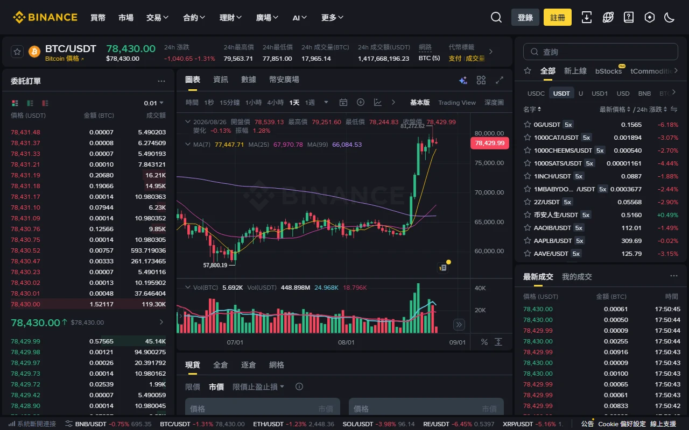This screenshot has height=430, width=689.
Task: Favorite the 1INCH/USDT pair star
Action: point(528,176)
